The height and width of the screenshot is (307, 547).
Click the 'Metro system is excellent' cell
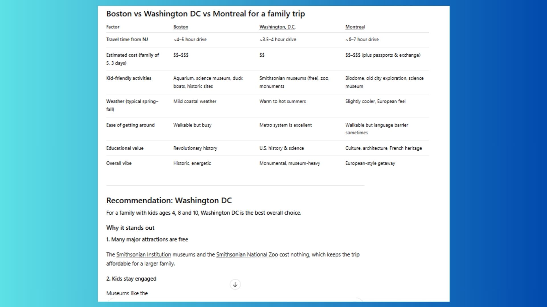(x=285, y=125)
